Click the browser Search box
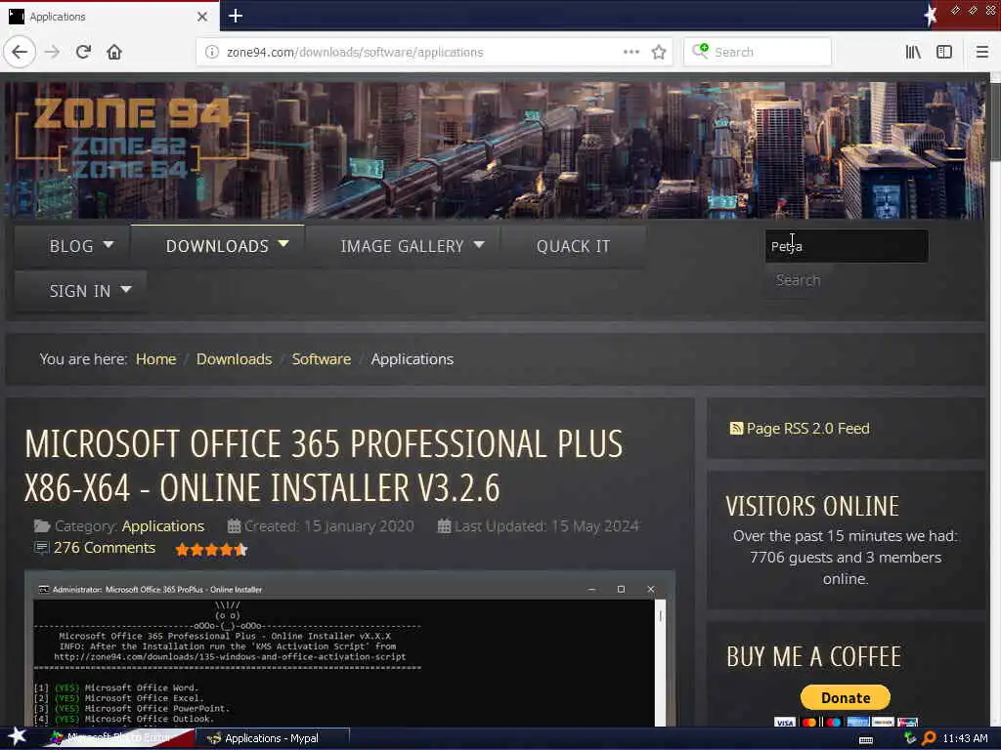The image size is (1001, 750). pyautogui.click(x=758, y=52)
